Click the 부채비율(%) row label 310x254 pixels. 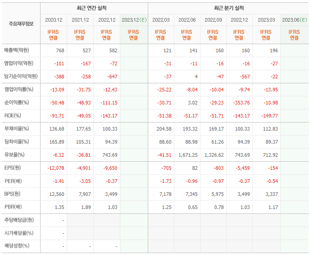17,128
